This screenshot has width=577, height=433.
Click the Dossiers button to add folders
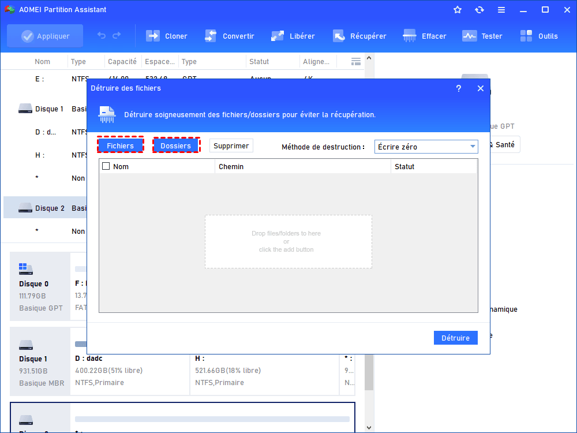click(x=176, y=145)
